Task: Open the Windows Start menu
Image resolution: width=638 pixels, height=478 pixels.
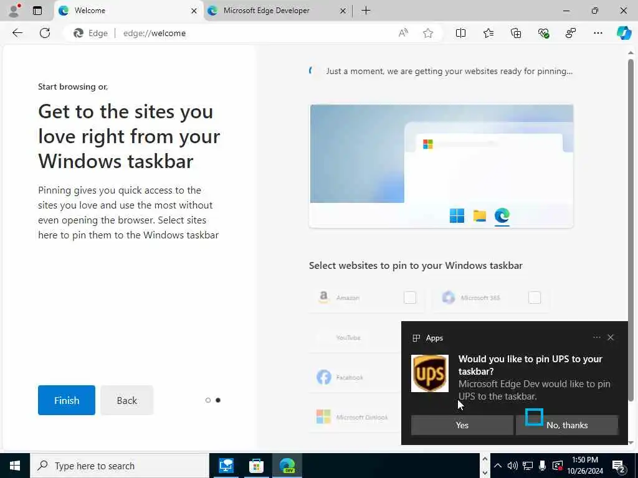Action: pos(15,466)
